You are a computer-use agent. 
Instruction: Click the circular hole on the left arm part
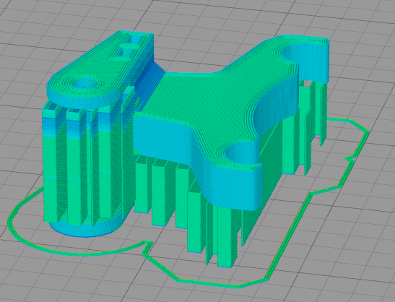pyautogui.click(x=84, y=83)
